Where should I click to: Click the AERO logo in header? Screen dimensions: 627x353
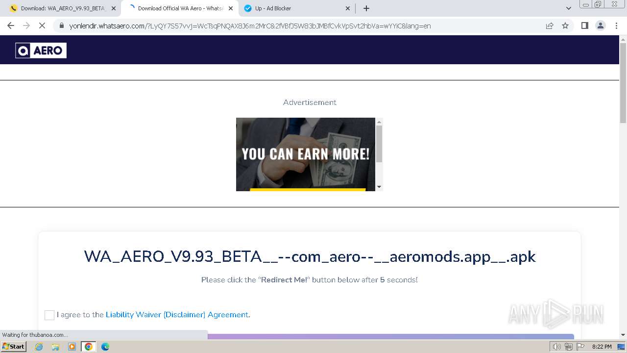(x=41, y=50)
